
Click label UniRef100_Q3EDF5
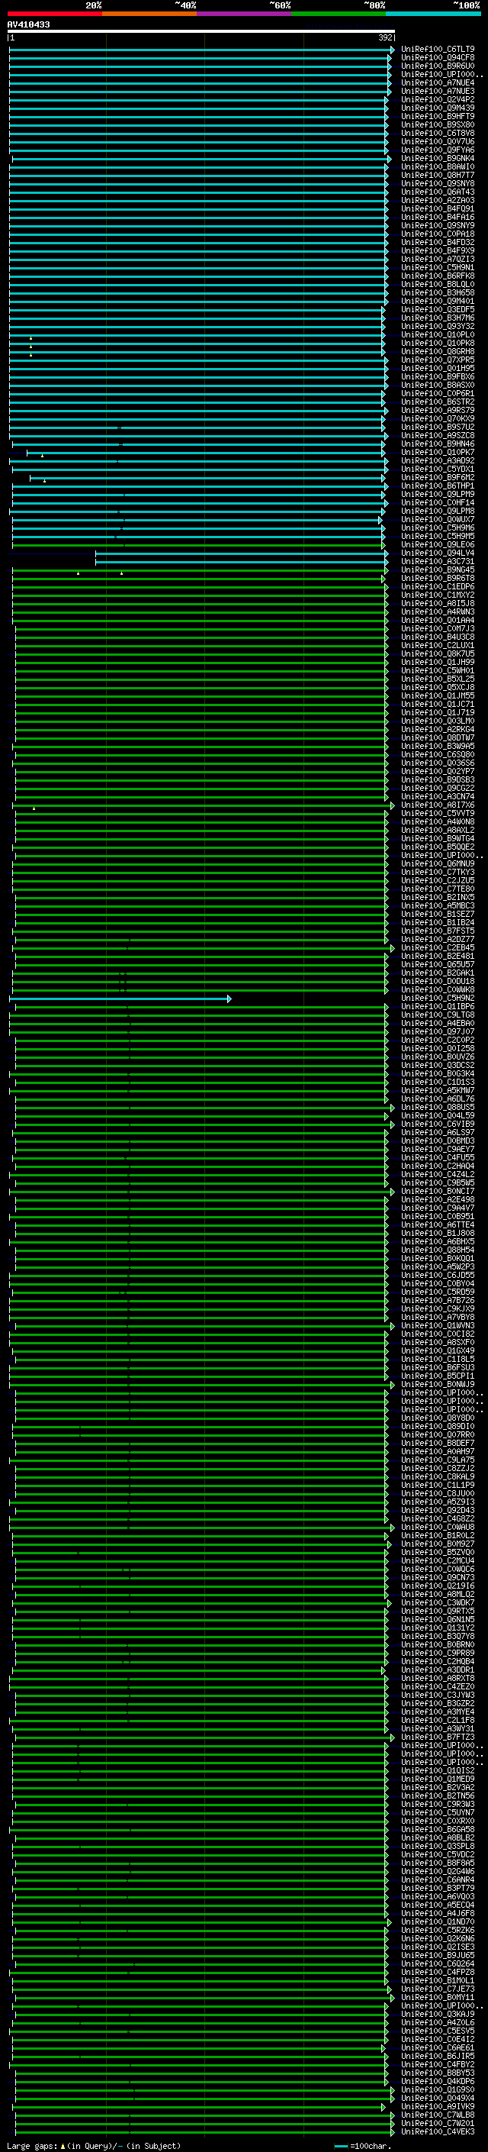click(438, 309)
